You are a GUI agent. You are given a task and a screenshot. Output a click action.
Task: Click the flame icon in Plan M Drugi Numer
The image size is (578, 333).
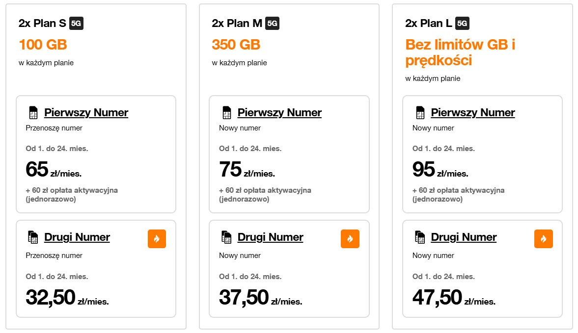[350, 239]
